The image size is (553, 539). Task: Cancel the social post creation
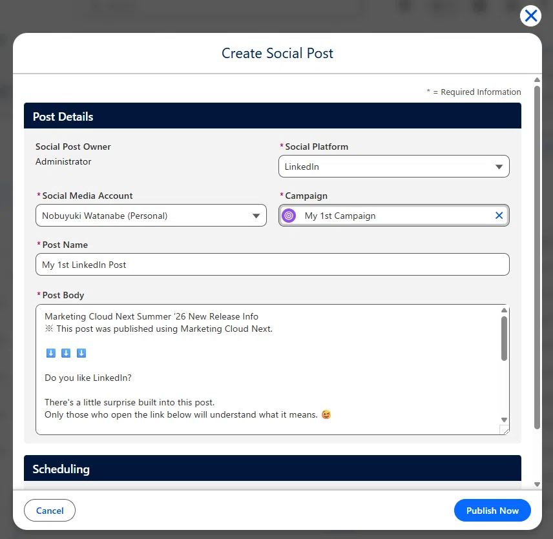(50, 510)
